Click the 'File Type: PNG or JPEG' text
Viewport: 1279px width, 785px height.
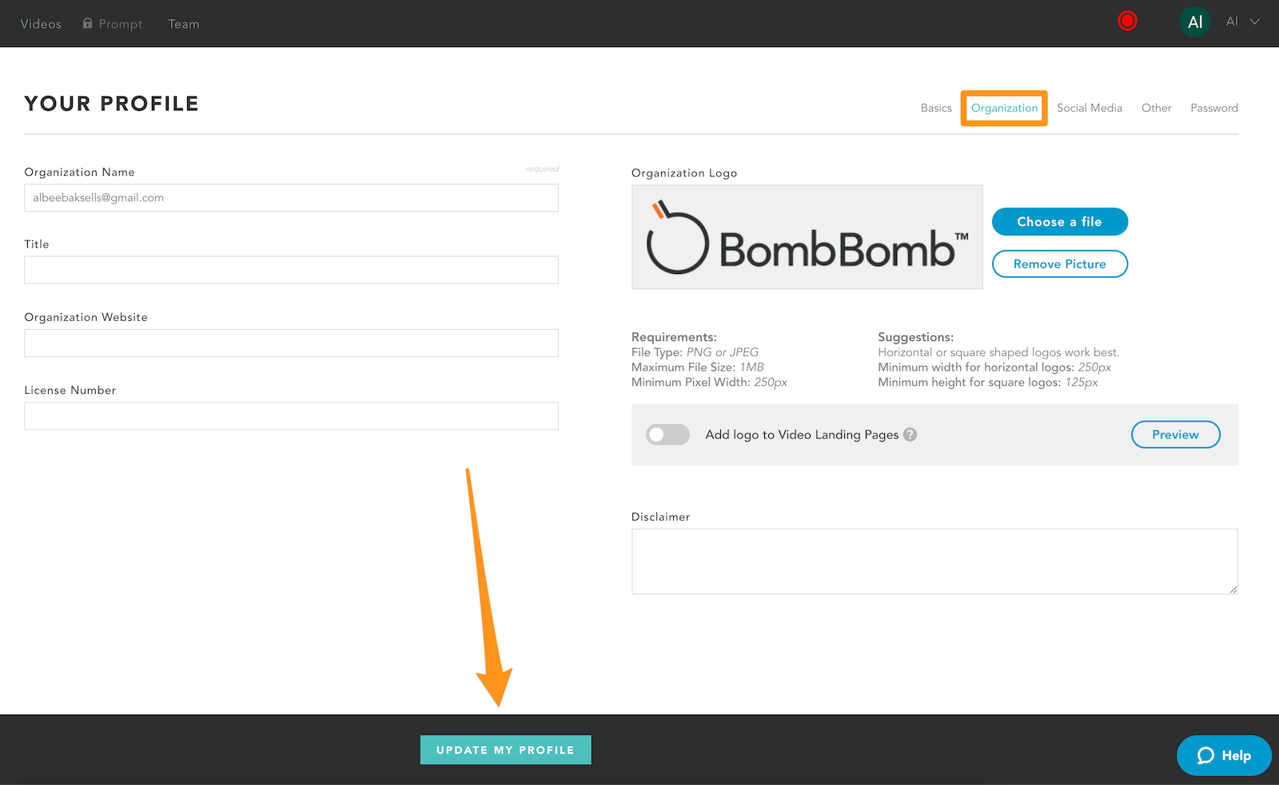tap(695, 352)
